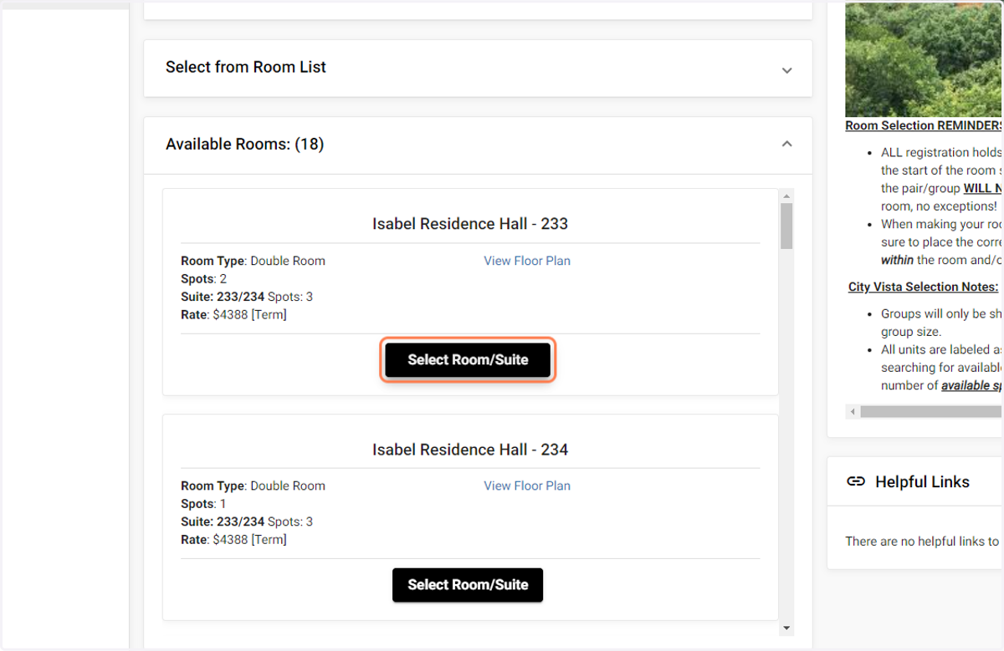Click 'Spots: 1' in room 234 card
This screenshot has height=651, width=1004.
point(203,504)
